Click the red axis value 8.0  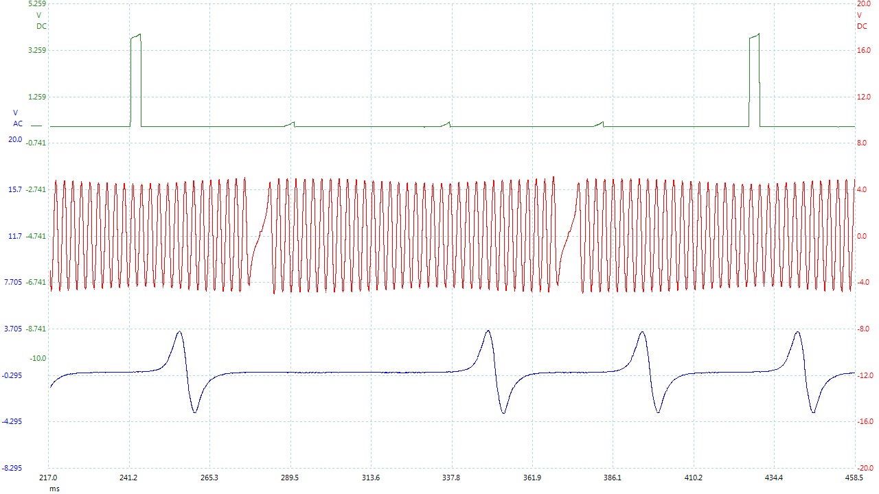point(862,143)
